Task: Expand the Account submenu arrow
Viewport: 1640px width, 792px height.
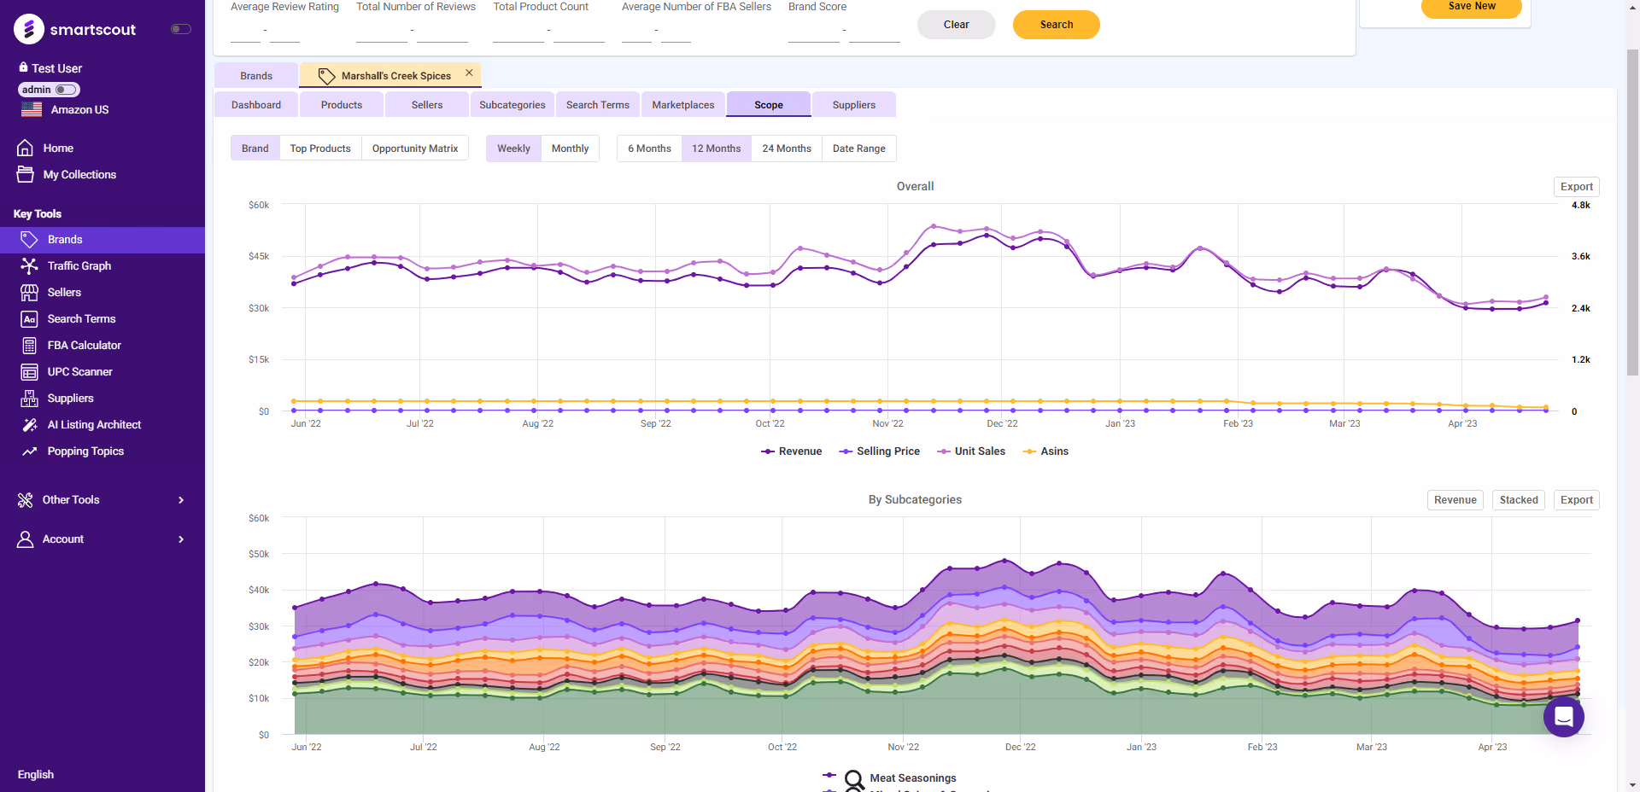Action: pyautogui.click(x=181, y=539)
